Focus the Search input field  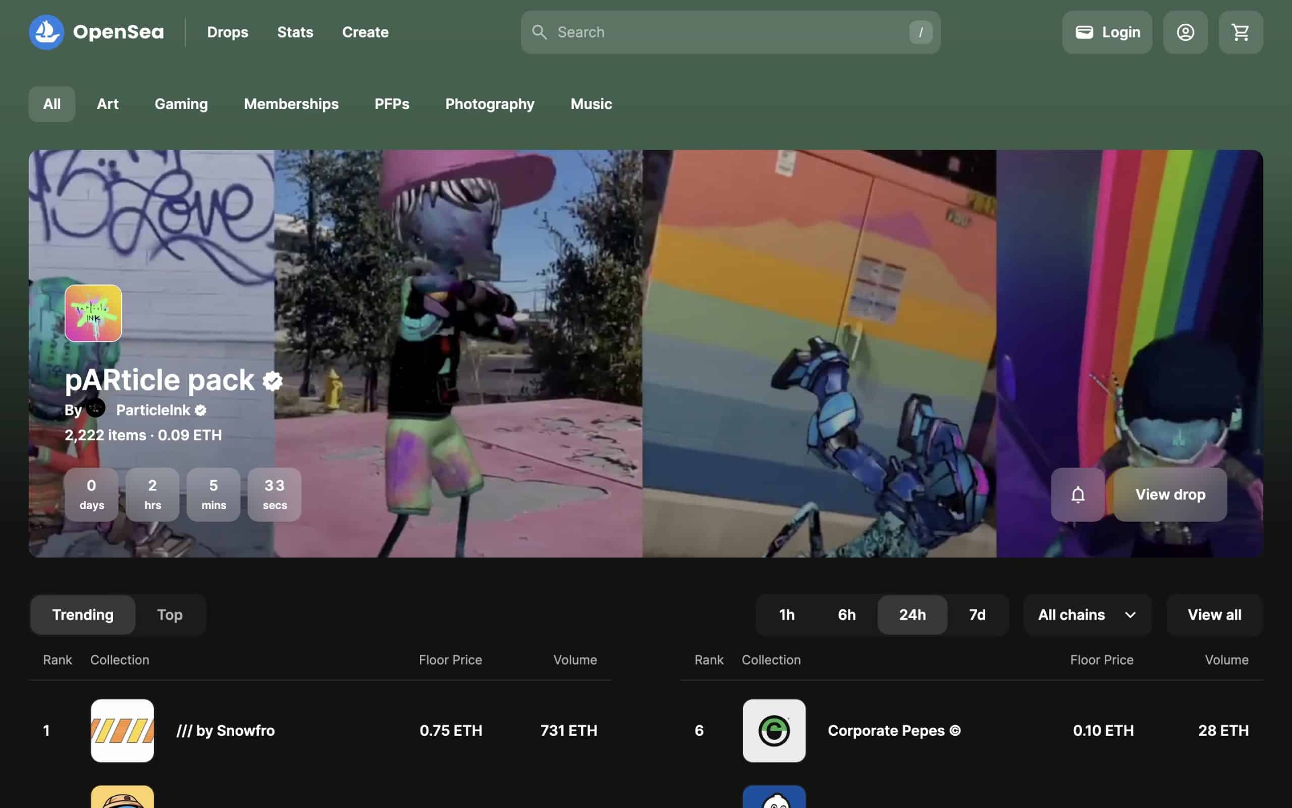click(730, 32)
